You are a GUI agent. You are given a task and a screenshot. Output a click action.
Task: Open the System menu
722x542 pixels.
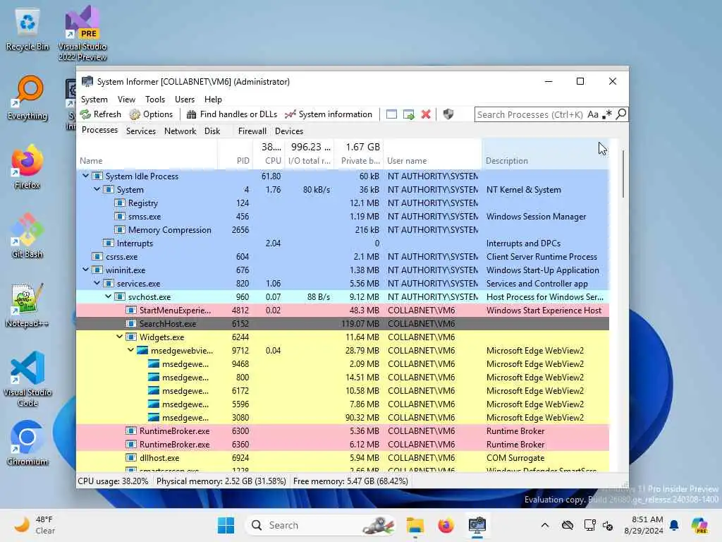click(94, 100)
